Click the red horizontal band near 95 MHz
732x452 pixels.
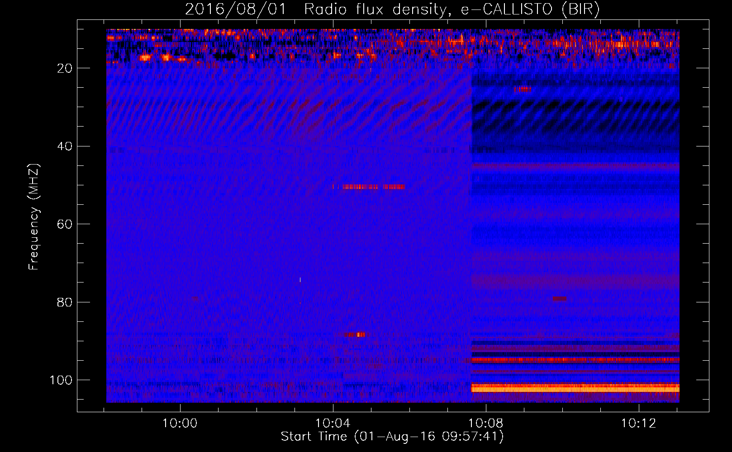pos(575,360)
